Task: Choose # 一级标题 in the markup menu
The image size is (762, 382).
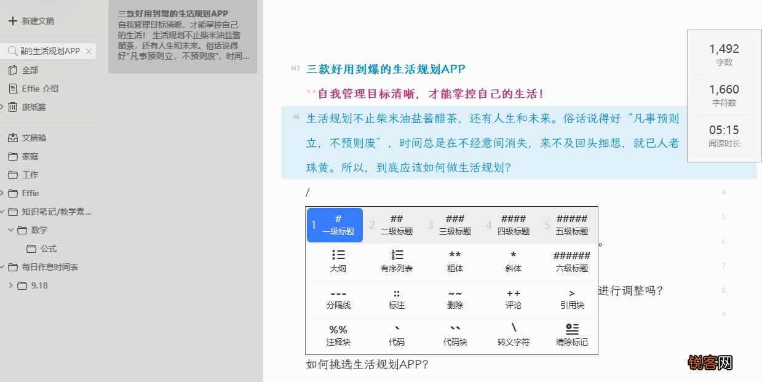Action: 335,225
